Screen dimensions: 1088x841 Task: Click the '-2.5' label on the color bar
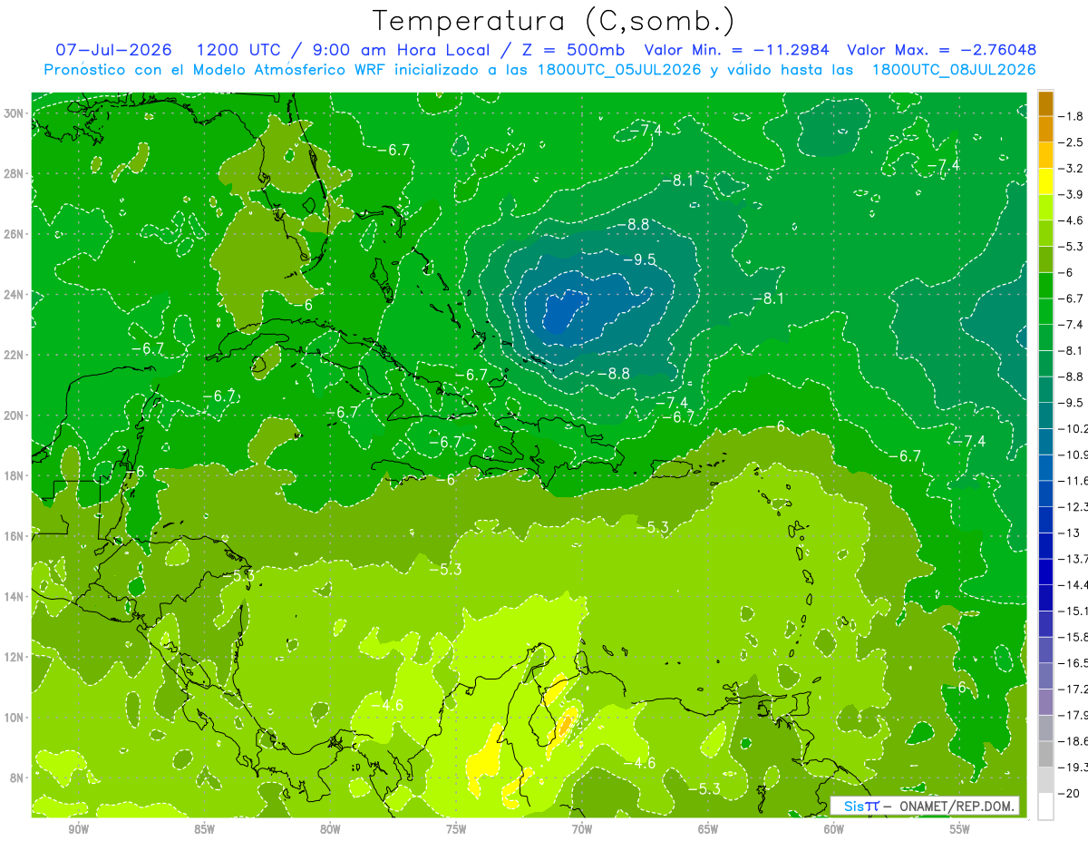1071,142
